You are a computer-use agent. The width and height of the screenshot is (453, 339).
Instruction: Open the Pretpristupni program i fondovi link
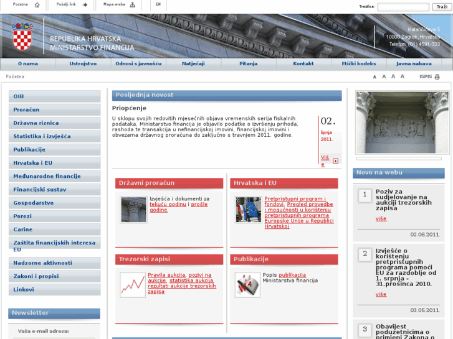tap(295, 202)
